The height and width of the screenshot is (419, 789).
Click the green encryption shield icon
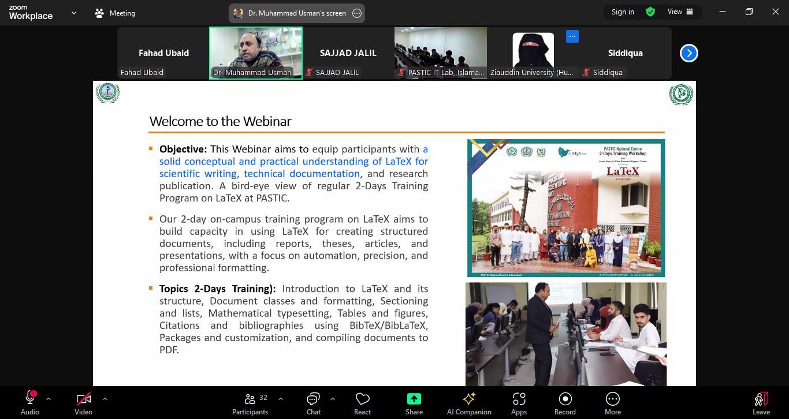click(650, 12)
